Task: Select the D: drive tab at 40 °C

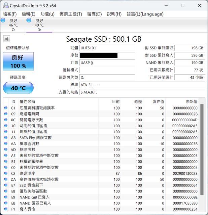Action: [39, 23]
